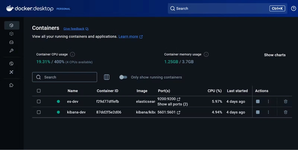Open the Containers view in sidebar

pyautogui.click(x=12, y=25)
